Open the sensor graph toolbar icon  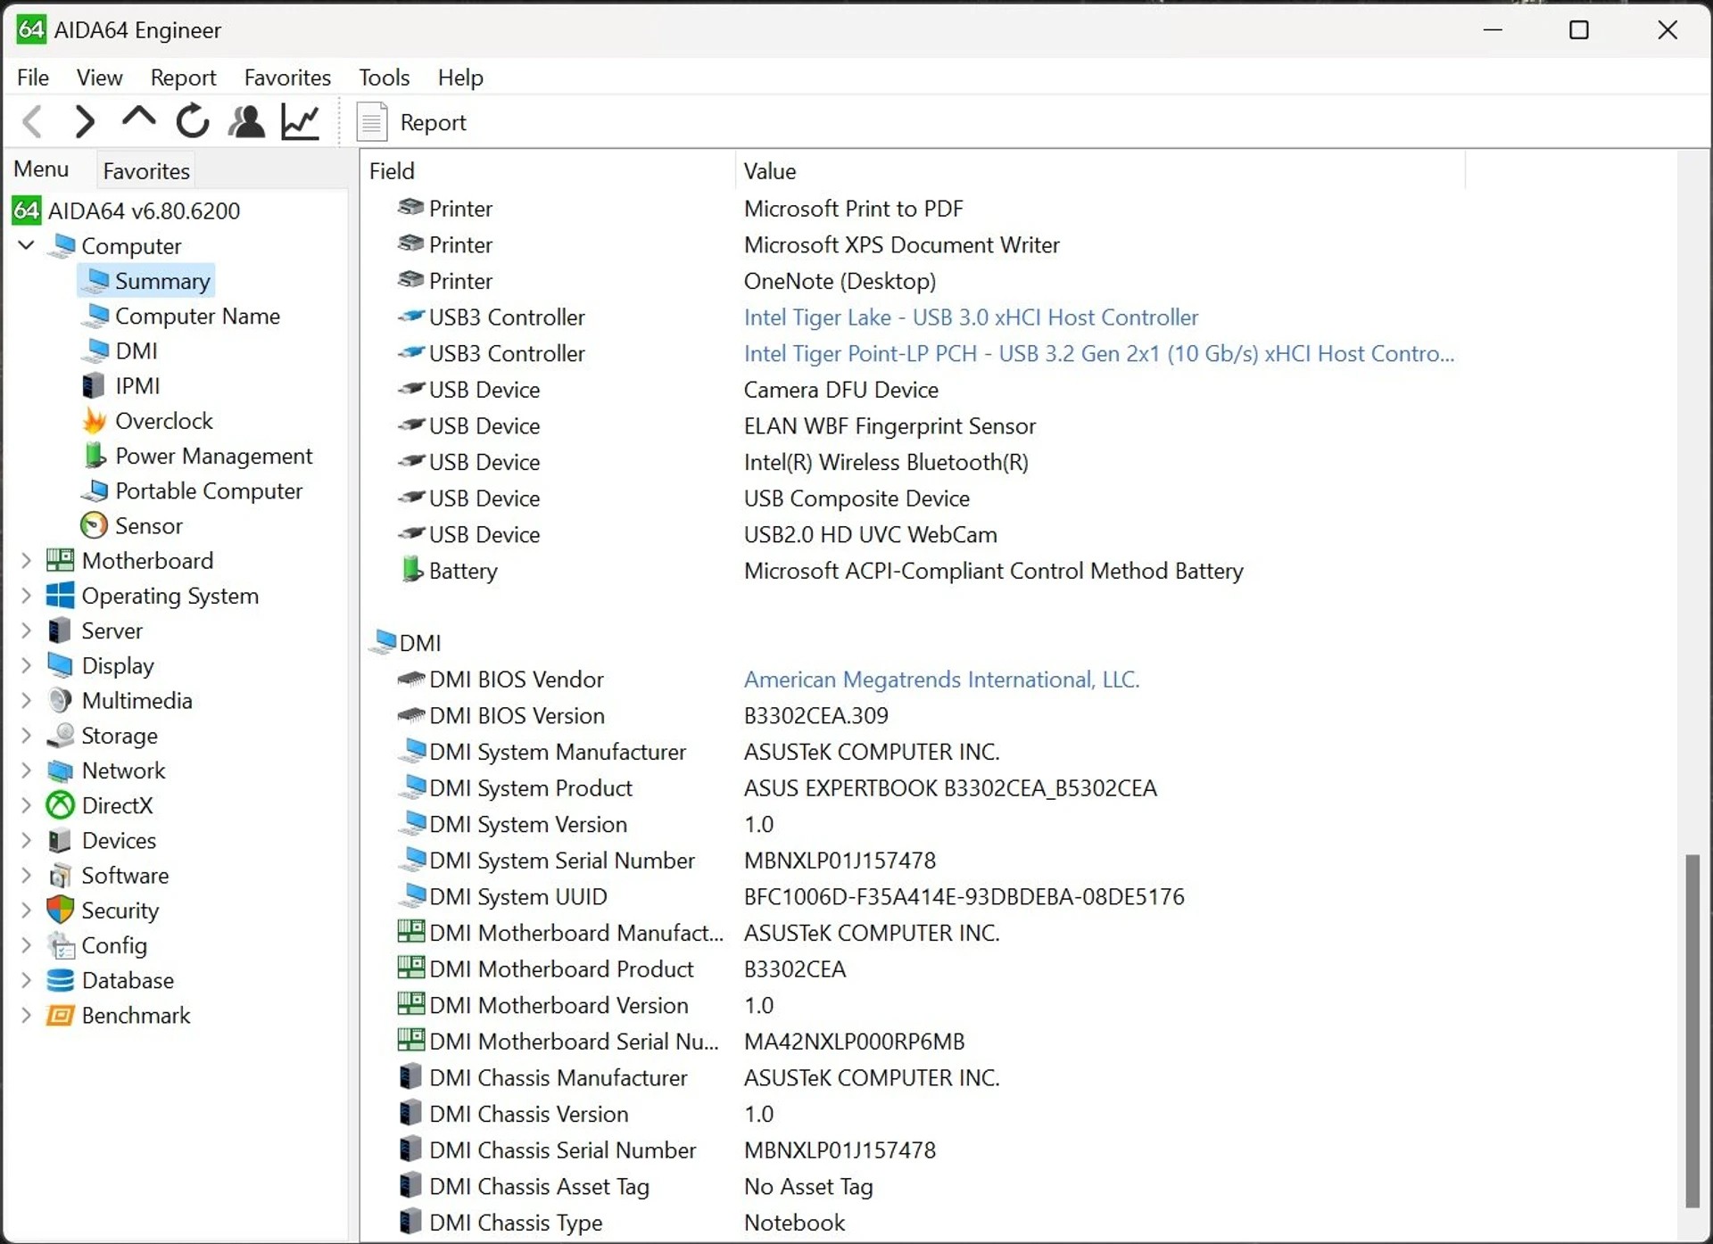coord(300,121)
